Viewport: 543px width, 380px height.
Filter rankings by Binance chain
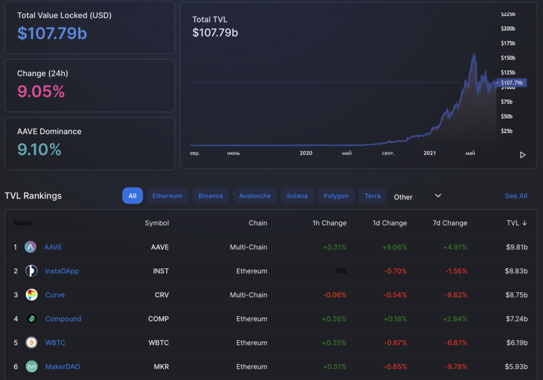(211, 196)
